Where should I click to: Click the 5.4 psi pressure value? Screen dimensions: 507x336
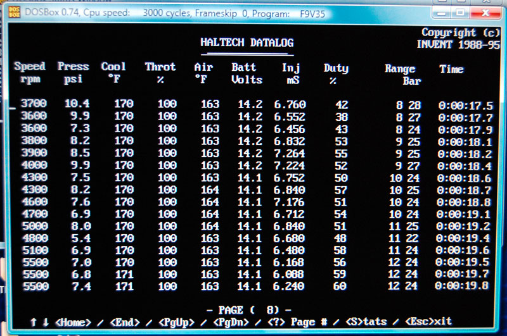click(x=81, y=238)
